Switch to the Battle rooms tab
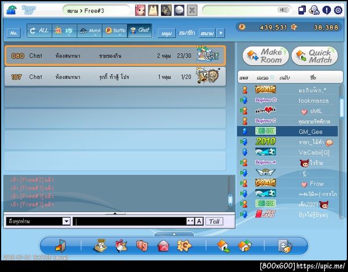Image resolution: width=348 pixels, height=272 pixels. point(115,31)
